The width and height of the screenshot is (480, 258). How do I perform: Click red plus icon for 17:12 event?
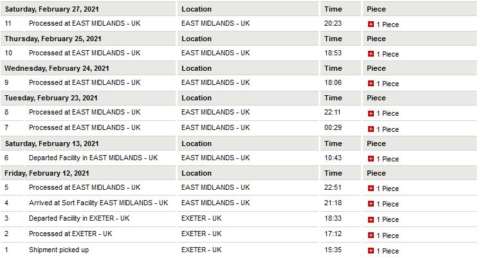click(371, 235)
